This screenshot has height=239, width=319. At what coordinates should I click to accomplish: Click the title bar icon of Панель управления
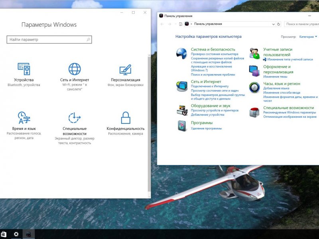coord(161,16)
